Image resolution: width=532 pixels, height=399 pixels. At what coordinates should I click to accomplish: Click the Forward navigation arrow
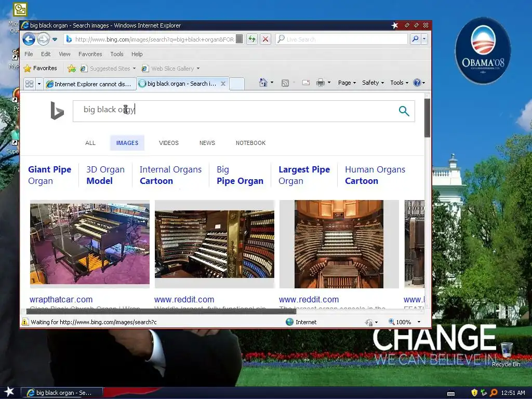[43, 39]
